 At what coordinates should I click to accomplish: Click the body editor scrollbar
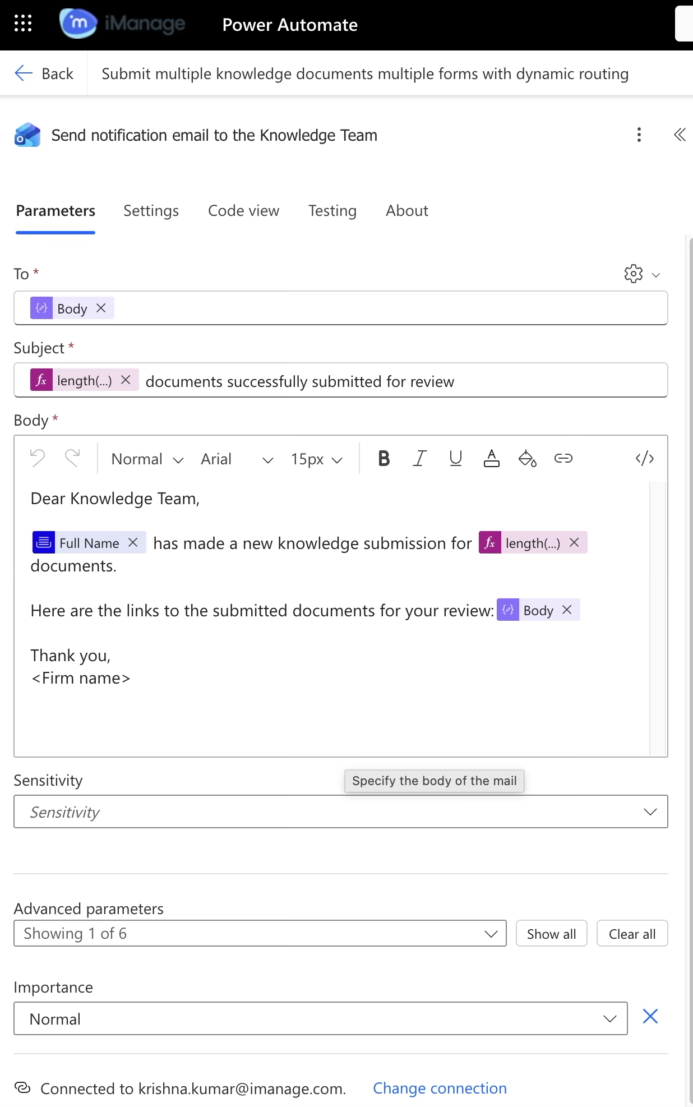click(x=658, y=618)
